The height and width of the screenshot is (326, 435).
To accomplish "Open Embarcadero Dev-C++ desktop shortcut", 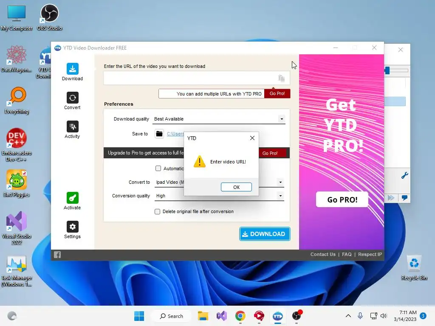I will tap(17, 145).
